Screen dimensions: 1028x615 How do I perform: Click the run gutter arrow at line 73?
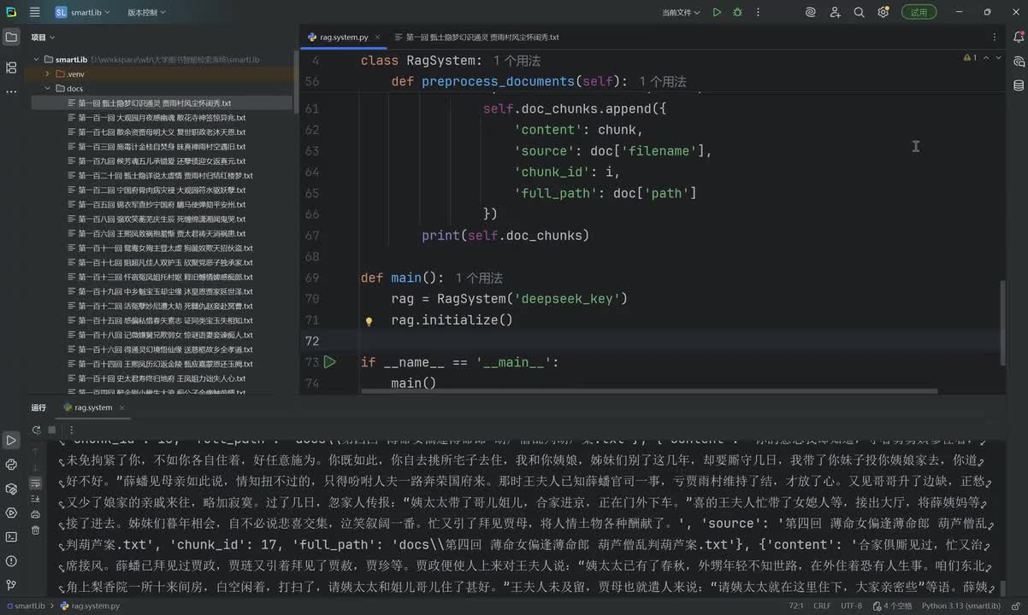[x=329, y=362]
